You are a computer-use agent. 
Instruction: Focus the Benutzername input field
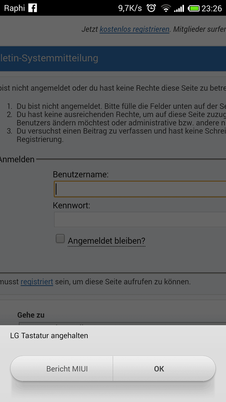click(x=140, y=189)
